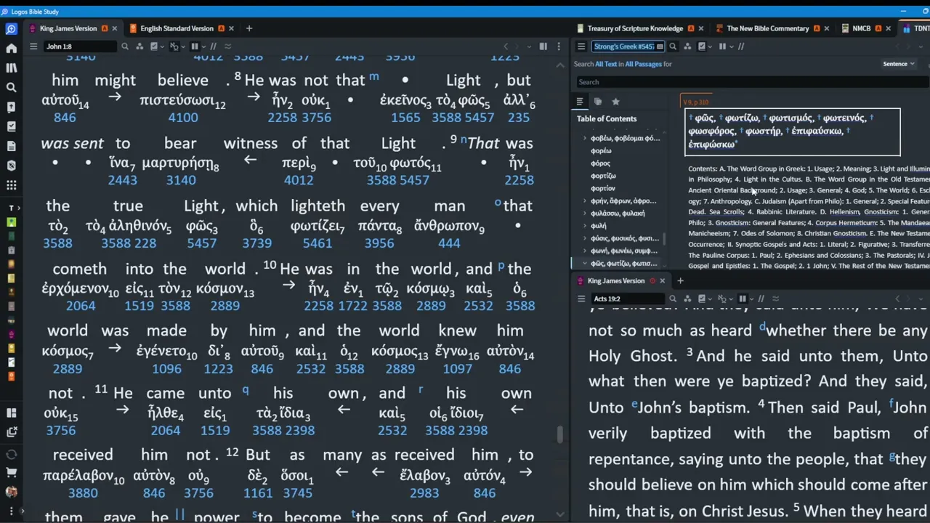Close the English Standard Version tab

point(231,28)
